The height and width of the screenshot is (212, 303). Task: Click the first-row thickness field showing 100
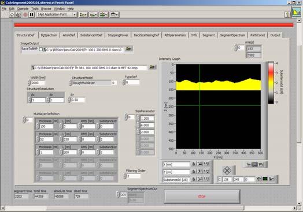pyautogui.click(x=46, y=127)
